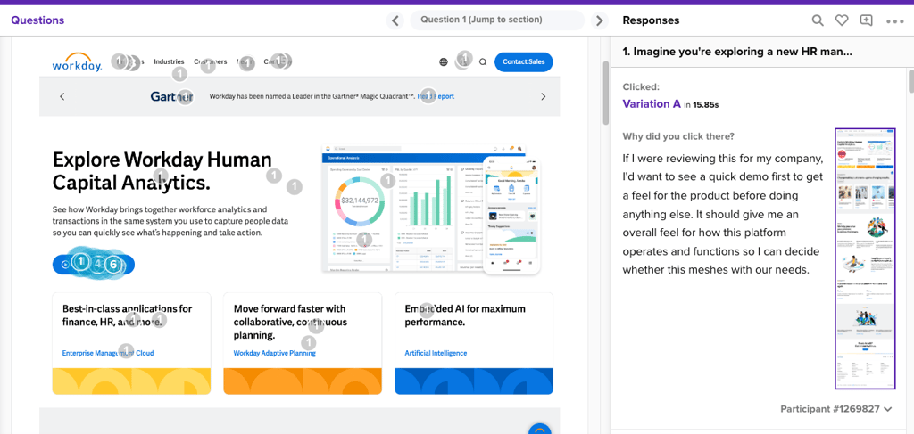Click the Contact Sales button
The image size is (914, 434).
click(523, 61)
